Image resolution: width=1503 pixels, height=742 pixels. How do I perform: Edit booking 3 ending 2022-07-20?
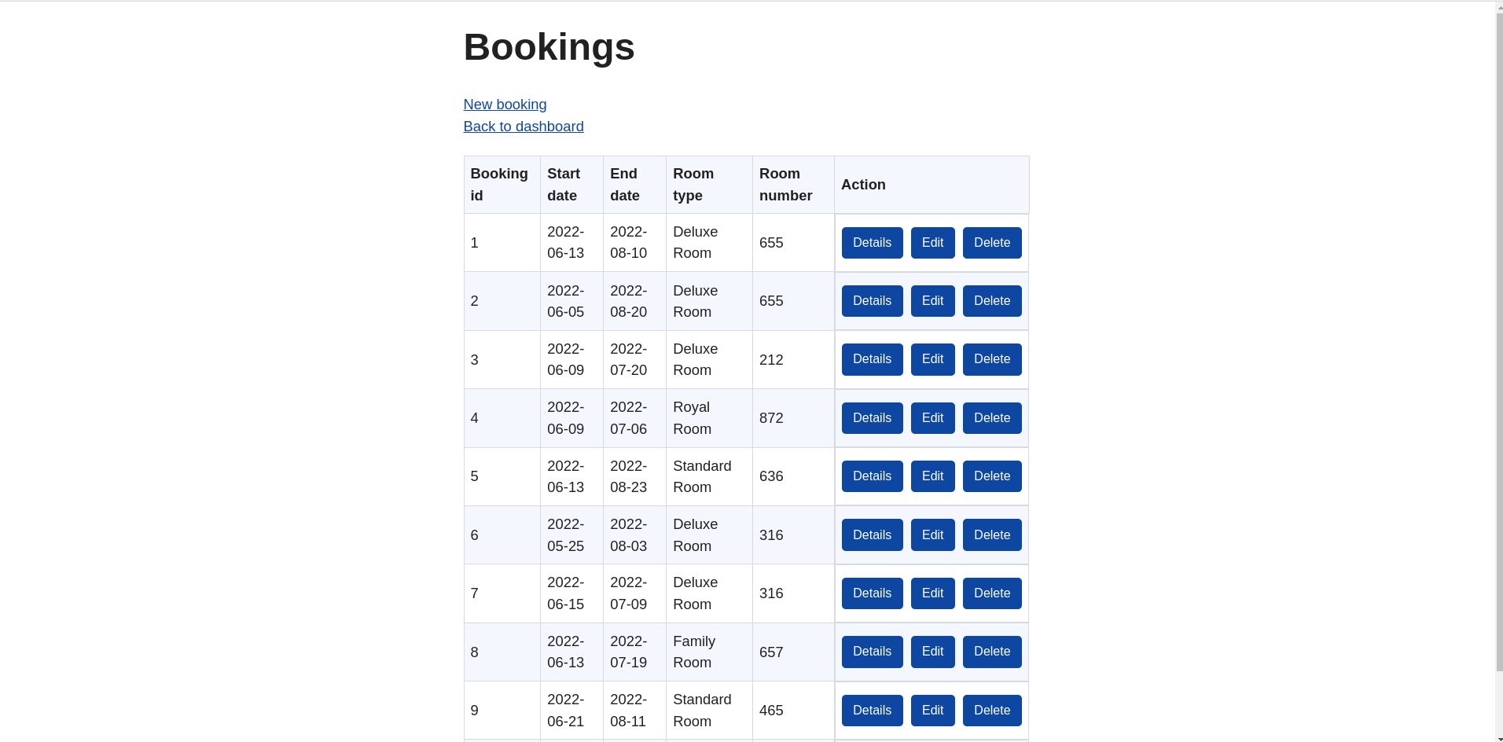pos(932,358)
